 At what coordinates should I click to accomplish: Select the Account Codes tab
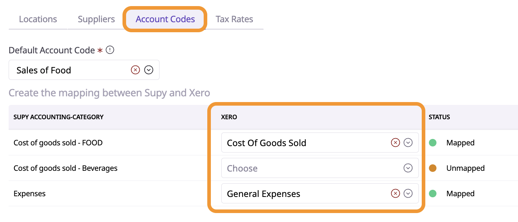click(x=165, y=19)
